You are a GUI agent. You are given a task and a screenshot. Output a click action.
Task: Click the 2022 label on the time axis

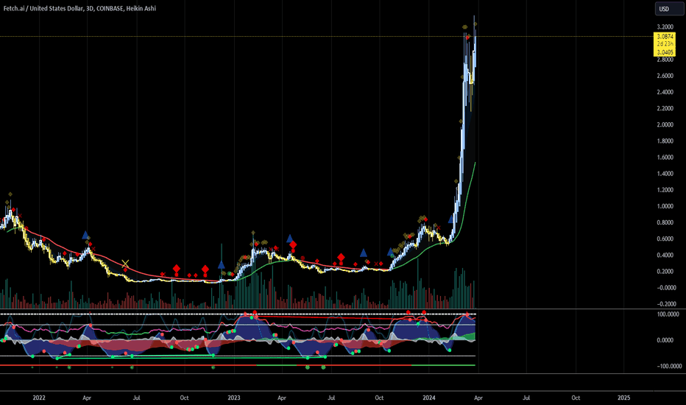pos(39,398)
